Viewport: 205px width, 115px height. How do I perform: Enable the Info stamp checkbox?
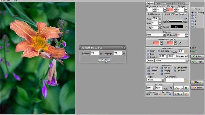pyautogui.click(x=159, y=51)
